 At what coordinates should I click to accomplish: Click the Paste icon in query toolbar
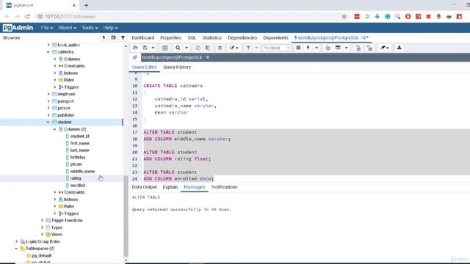point(208,48)
